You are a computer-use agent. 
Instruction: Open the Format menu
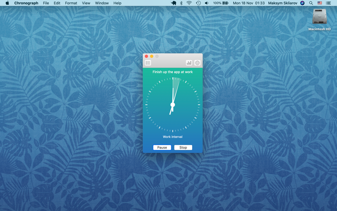(x=71, y=3)
